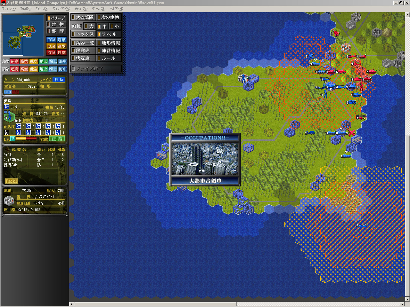Click the RED faction color swatch
The image size is (410, 307).
(15, 92)
